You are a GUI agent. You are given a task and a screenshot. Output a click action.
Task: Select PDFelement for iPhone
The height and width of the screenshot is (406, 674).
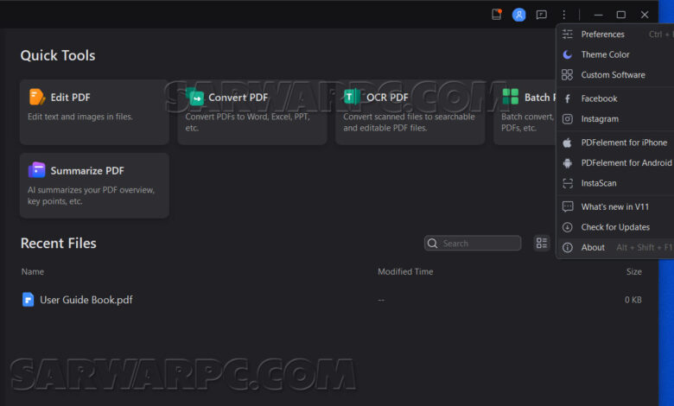click(x=615, y=143)
